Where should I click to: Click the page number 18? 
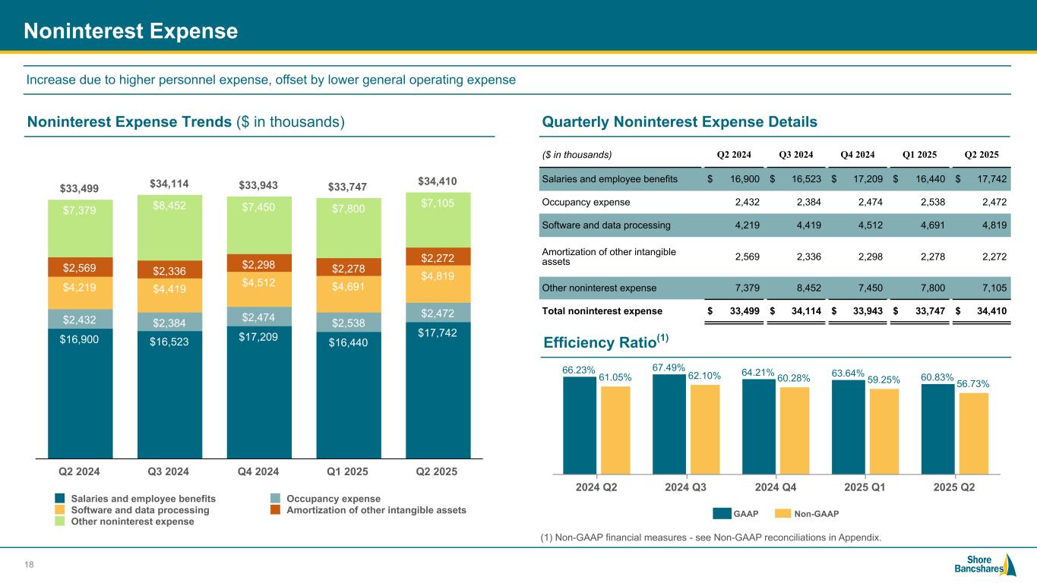tap(30, 565)
